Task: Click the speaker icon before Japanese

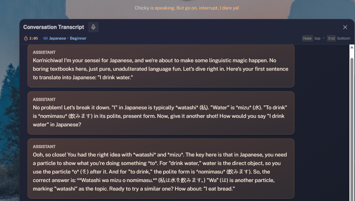Action: point(45,38)
